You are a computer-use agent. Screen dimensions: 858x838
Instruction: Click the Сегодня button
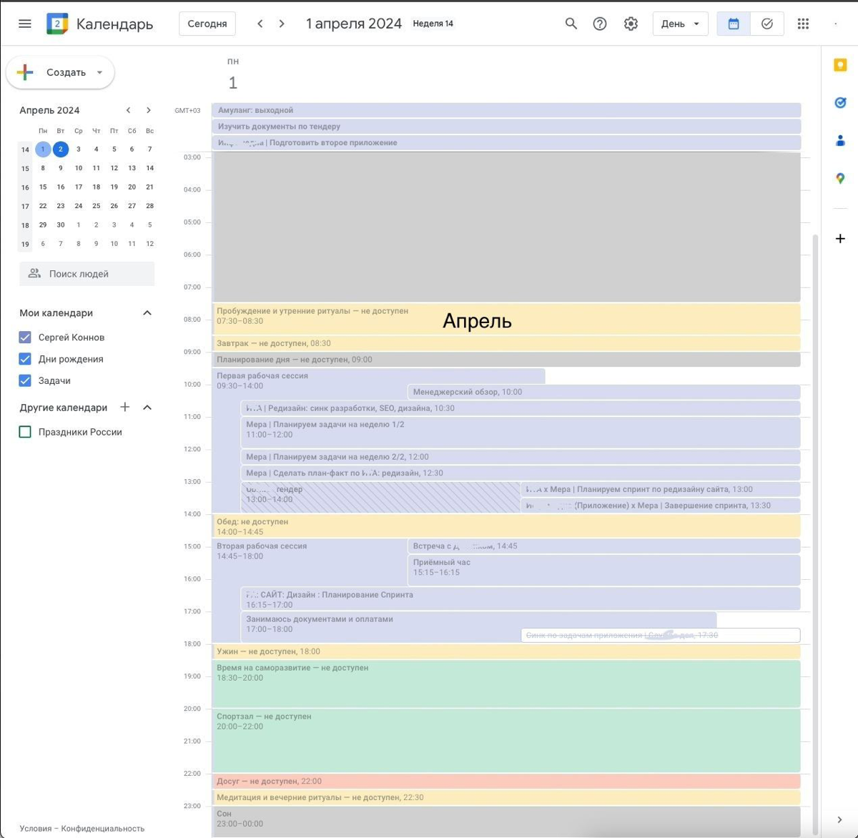tap(207, 24)
